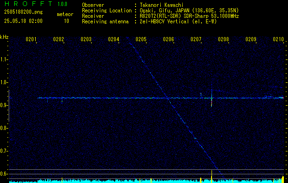Click the 1.0 frequency axis label
This screenshot has width=288, height=183.
(3, 82)
